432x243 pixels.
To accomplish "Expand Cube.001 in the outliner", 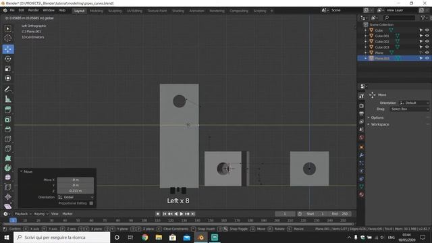I will point(366,36).
